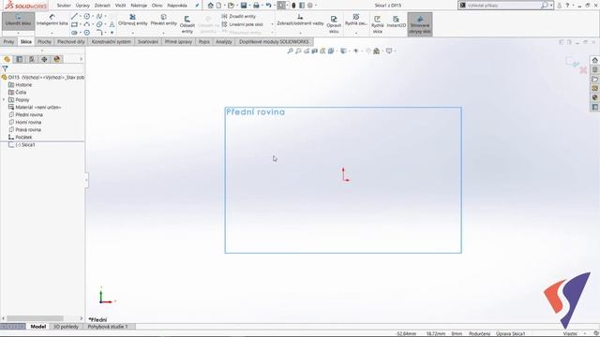This screenshot has height=337, width=600.
Task: Pick the Point sketch tool
Action: pyautogui.click(x=112, y=33)
